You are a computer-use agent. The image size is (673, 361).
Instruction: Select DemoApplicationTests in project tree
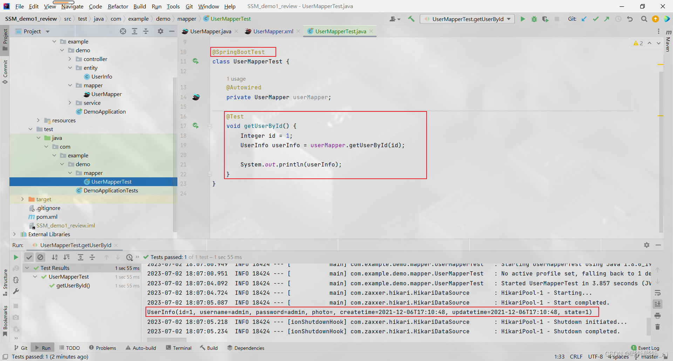pyautogui.click(x=111, y=190)
